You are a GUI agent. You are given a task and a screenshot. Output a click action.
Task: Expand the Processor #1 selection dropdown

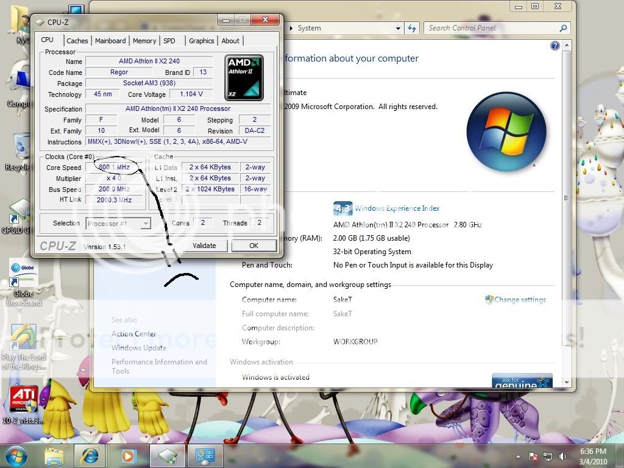(146, 224)
